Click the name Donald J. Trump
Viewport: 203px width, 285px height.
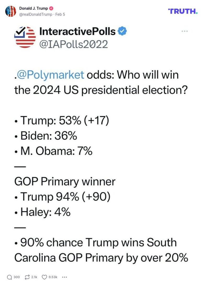(x=33, y=8)
